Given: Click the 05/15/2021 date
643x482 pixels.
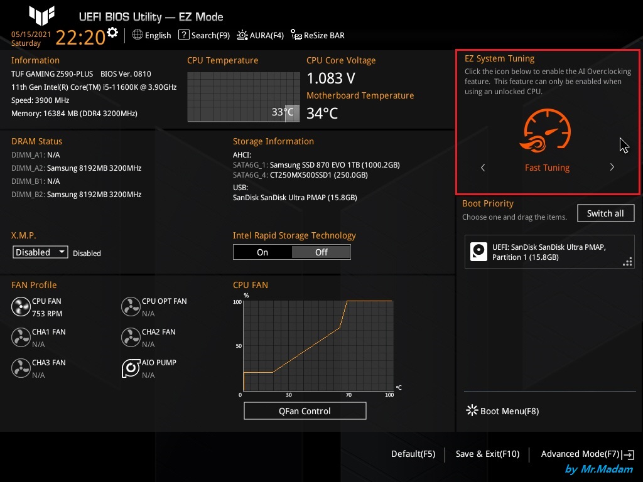Looking at the screenshot, I should point(31,35).
